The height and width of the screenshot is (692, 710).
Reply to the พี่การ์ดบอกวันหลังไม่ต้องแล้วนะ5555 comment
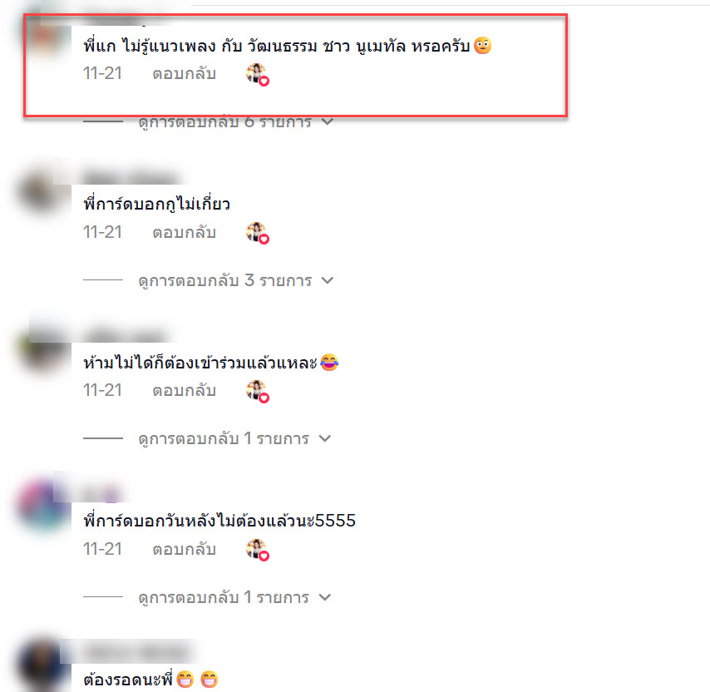point(184,549)
